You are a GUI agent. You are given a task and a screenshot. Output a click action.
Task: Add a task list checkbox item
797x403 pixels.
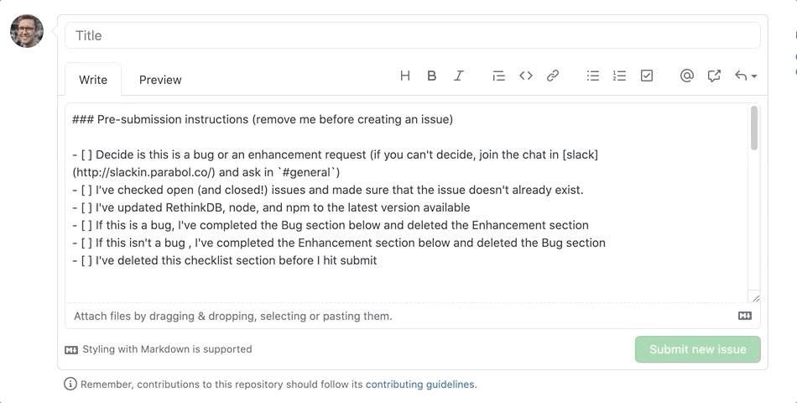pos(647,76)
